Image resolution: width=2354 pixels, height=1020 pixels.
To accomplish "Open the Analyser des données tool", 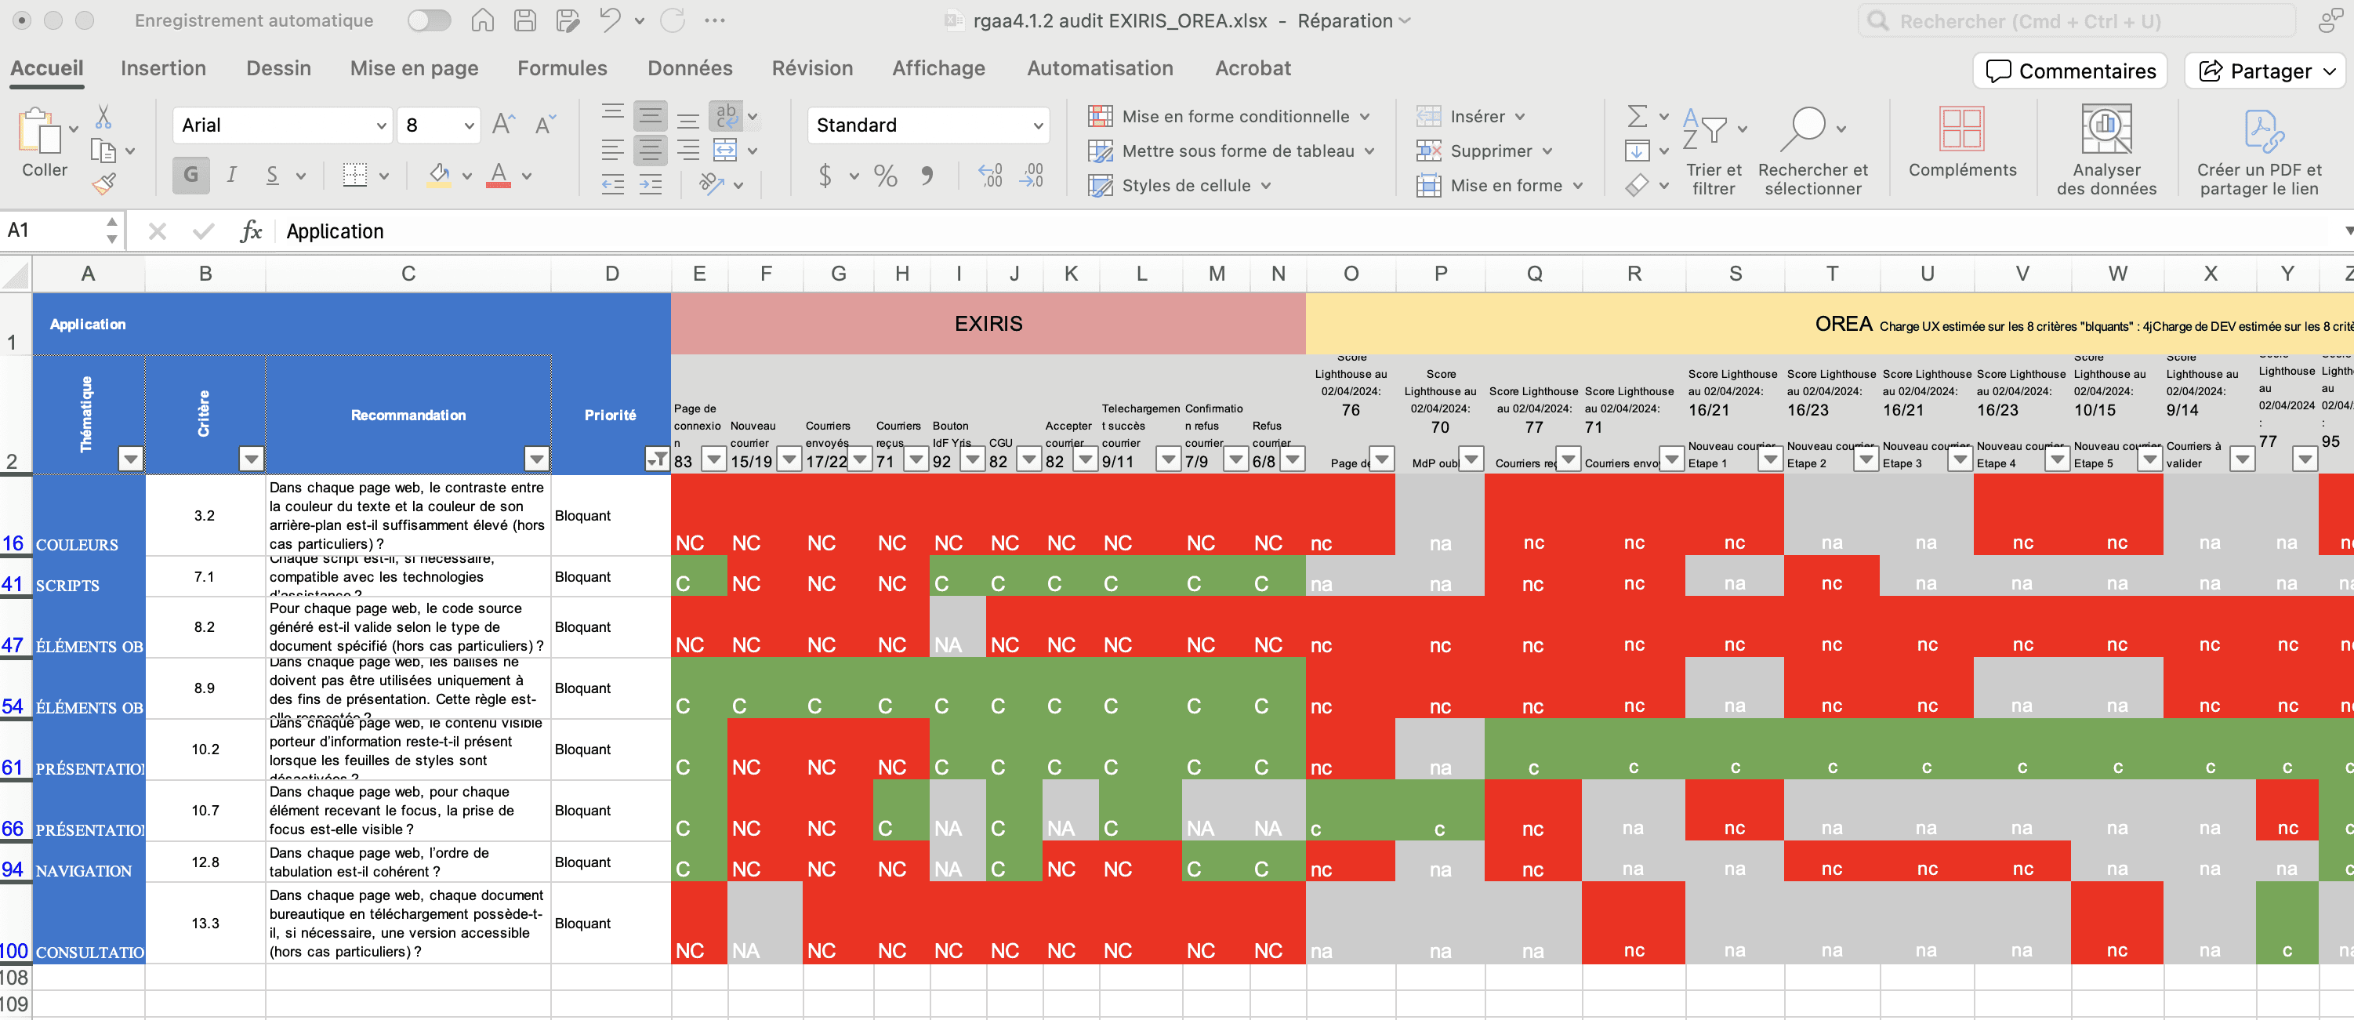I will pyautogui.click(x=2106, y=151).
